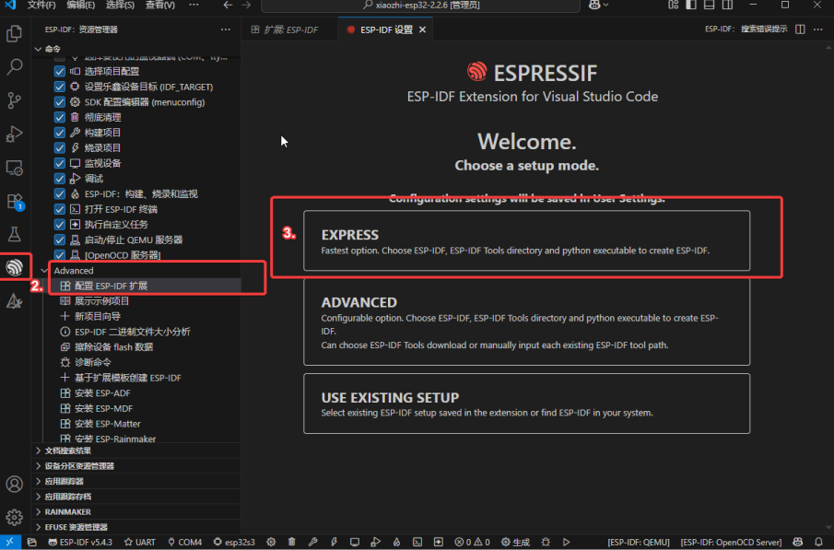Uncheck 启动/停止 QEMU 服务器 checkbox
Screen dimensions: 834x550
point(60,240)
